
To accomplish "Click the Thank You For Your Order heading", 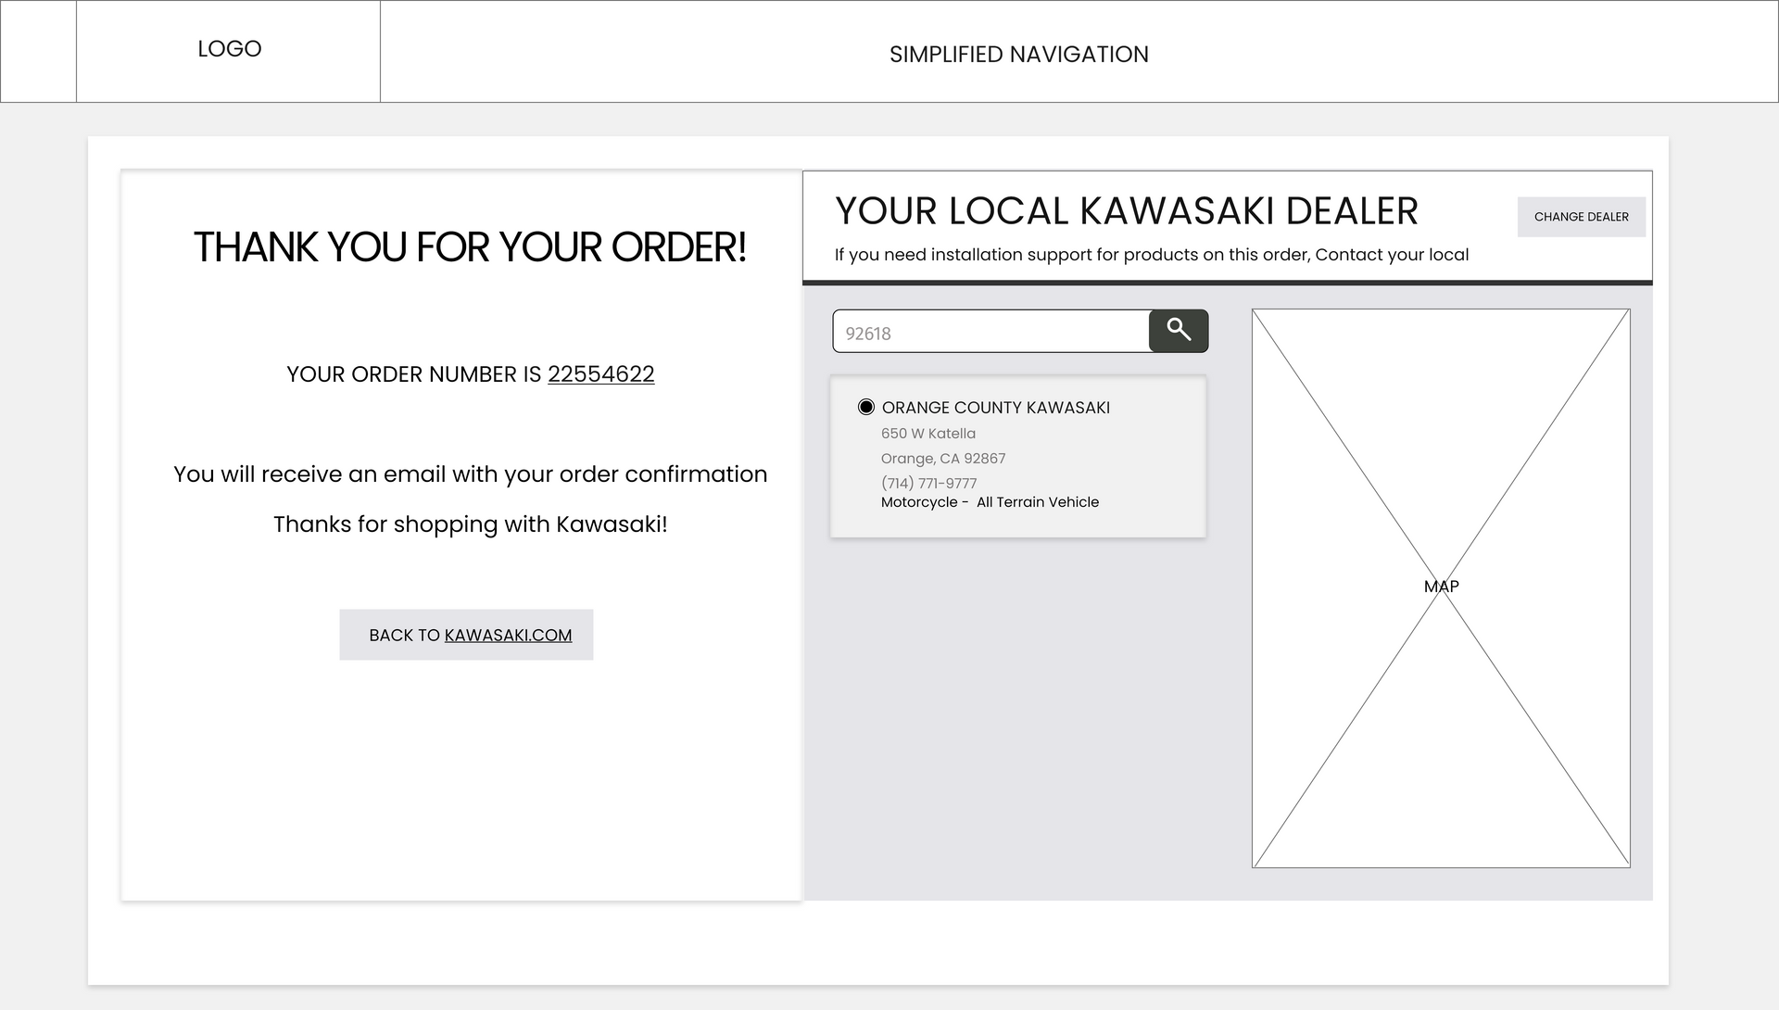I will 470,247.
